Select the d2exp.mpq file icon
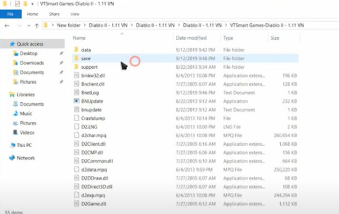The height and width of the screenshot is (214, 339). (x=76, y=195)
